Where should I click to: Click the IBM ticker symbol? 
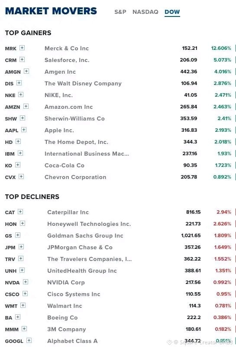(10, 154)
